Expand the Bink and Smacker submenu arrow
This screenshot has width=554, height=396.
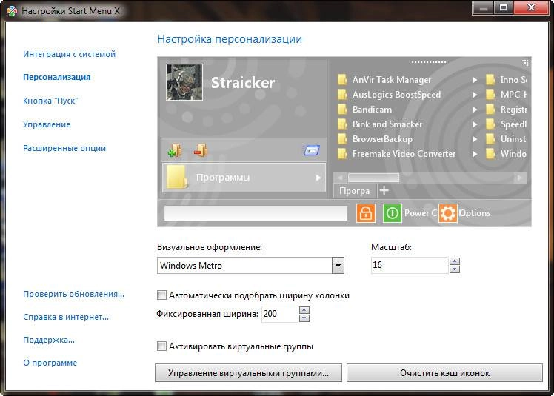(x=475, y=124)
